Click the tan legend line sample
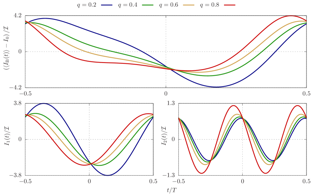This screenshot has height=195, width=316. coord(189,5)
